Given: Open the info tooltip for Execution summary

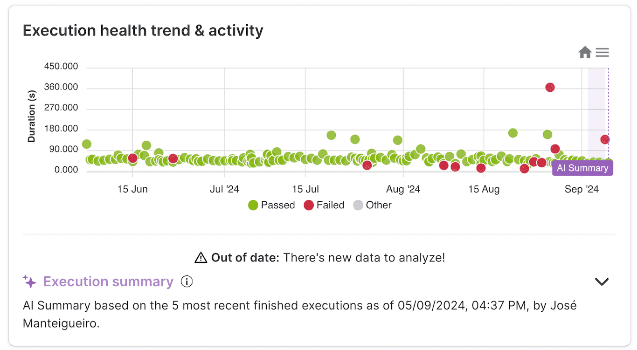Looking at the screenshot, I should (x=186, y=281).
